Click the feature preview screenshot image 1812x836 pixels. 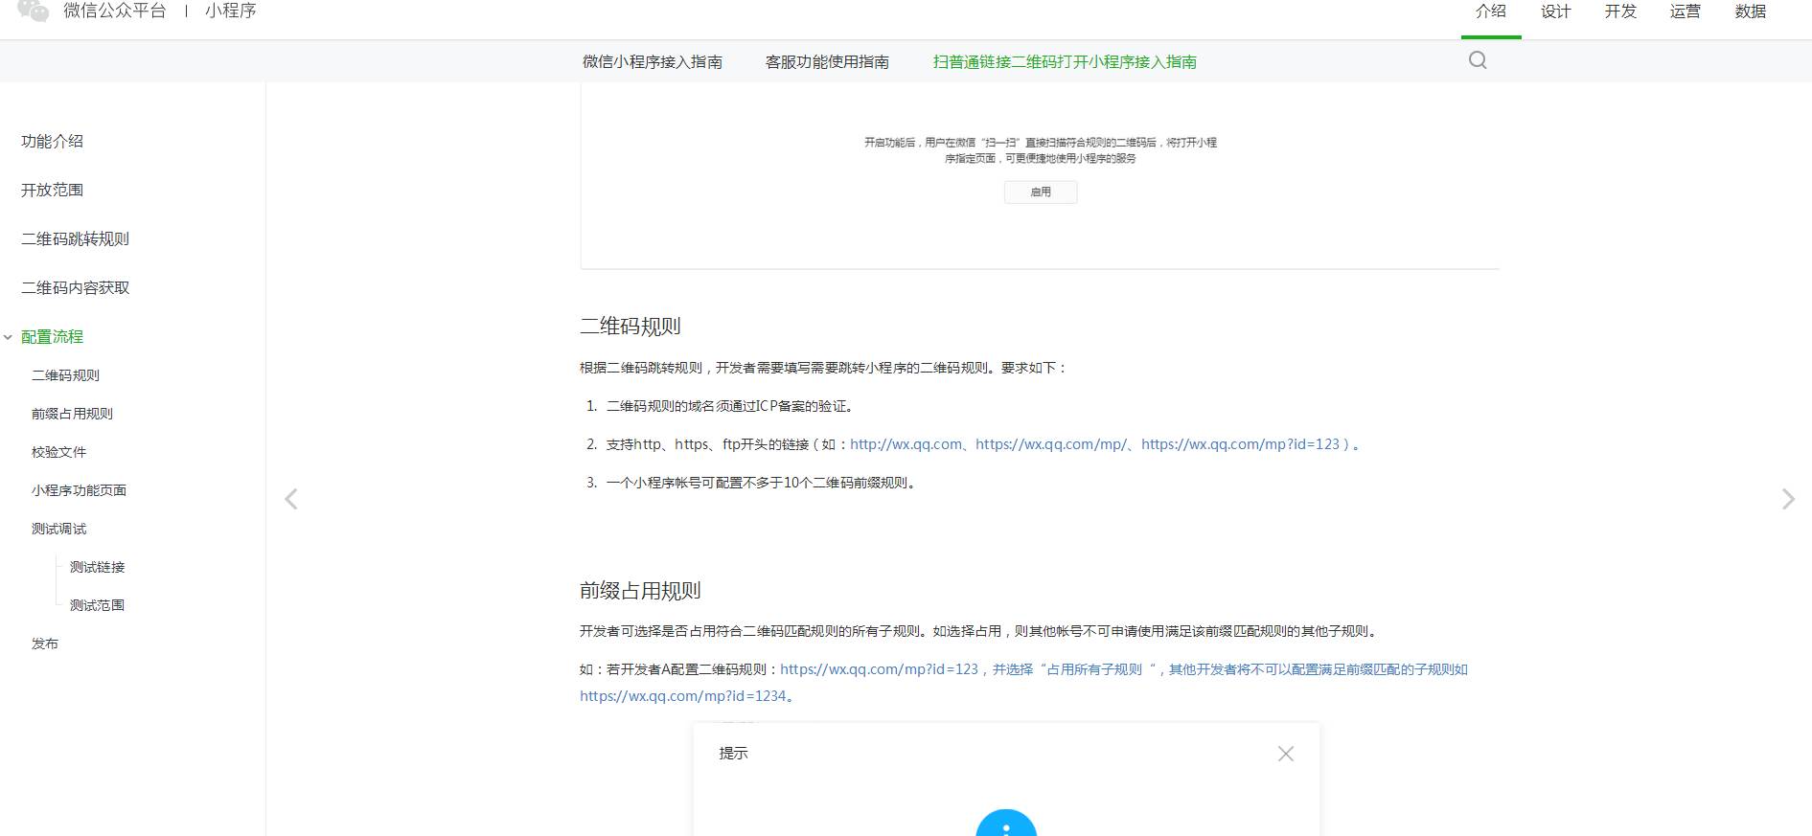click(x=1040, y=176)
